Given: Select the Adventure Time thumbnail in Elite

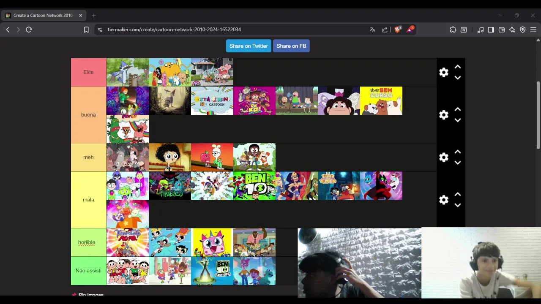Looking at the screenshot, I should tap(170, 72).
